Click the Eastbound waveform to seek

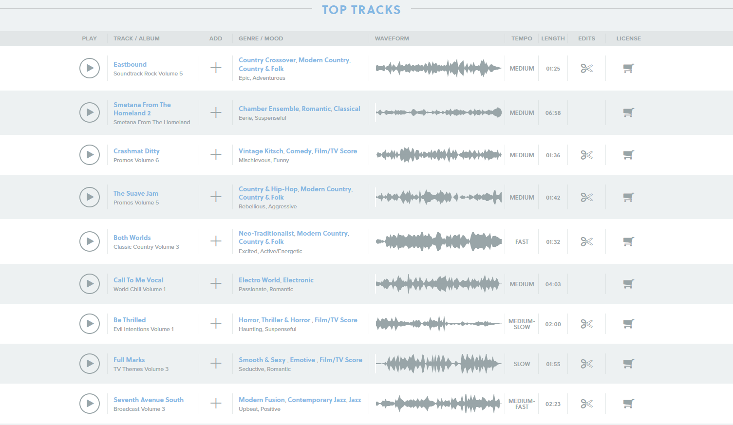(x=438, y=68)
